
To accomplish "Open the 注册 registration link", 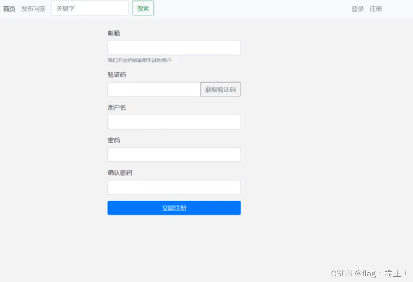I will pos(375,9).
